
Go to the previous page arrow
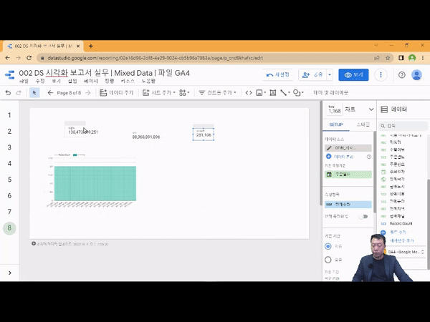(x=51, y=92)
